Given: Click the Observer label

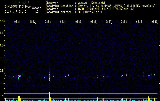Looking at the screenshot, I should [x=52, y=3].
